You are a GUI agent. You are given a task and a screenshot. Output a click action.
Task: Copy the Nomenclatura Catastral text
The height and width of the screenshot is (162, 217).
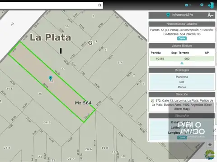[x=182, y=38]
